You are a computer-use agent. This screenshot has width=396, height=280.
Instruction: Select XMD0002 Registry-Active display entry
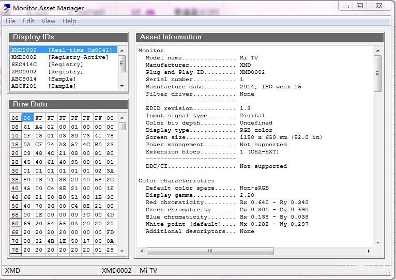pyautogui.click(x=59, y=57)
